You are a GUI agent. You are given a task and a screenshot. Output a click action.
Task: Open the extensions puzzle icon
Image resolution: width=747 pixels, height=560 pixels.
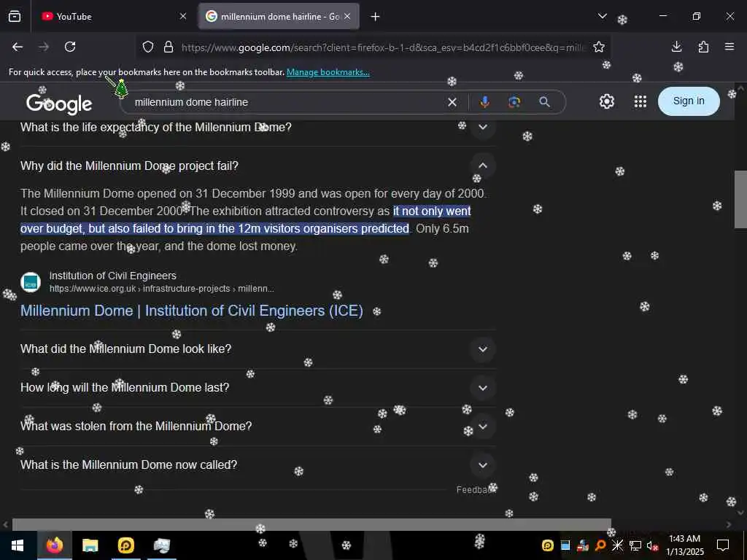point(703,47)
